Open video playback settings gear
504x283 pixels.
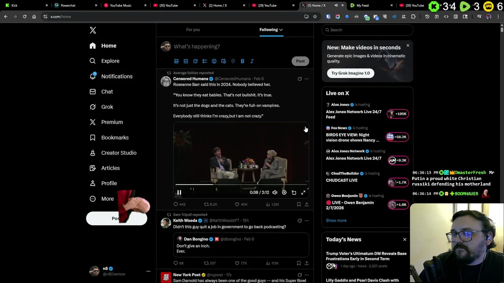(284, 193)
